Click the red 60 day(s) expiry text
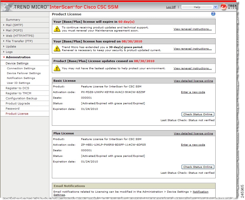 126,22
